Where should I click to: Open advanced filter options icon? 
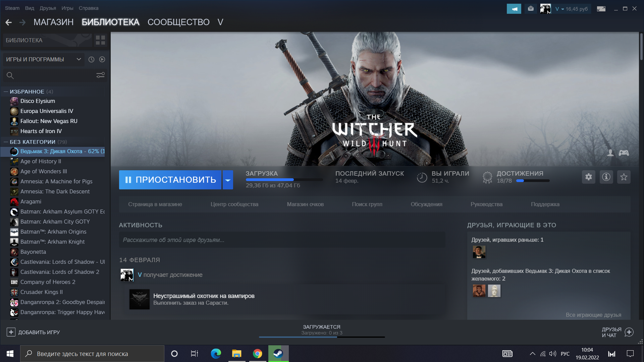click(101, 75)
